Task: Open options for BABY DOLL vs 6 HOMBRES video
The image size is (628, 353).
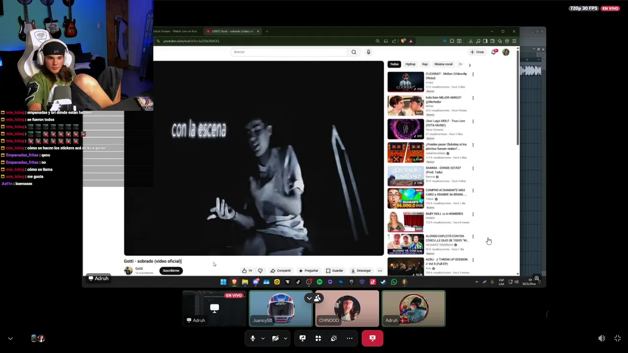Action: pos(473,214)
